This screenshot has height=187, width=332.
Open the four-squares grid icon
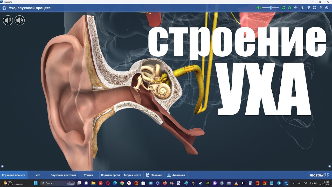click(315, 8)
